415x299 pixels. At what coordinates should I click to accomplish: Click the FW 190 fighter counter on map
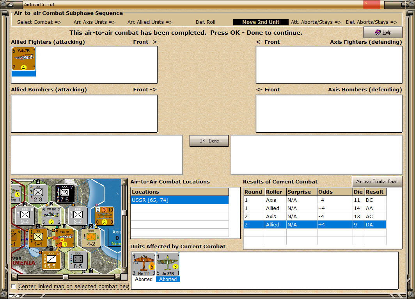pyautogui.click(x=51, y=216)
